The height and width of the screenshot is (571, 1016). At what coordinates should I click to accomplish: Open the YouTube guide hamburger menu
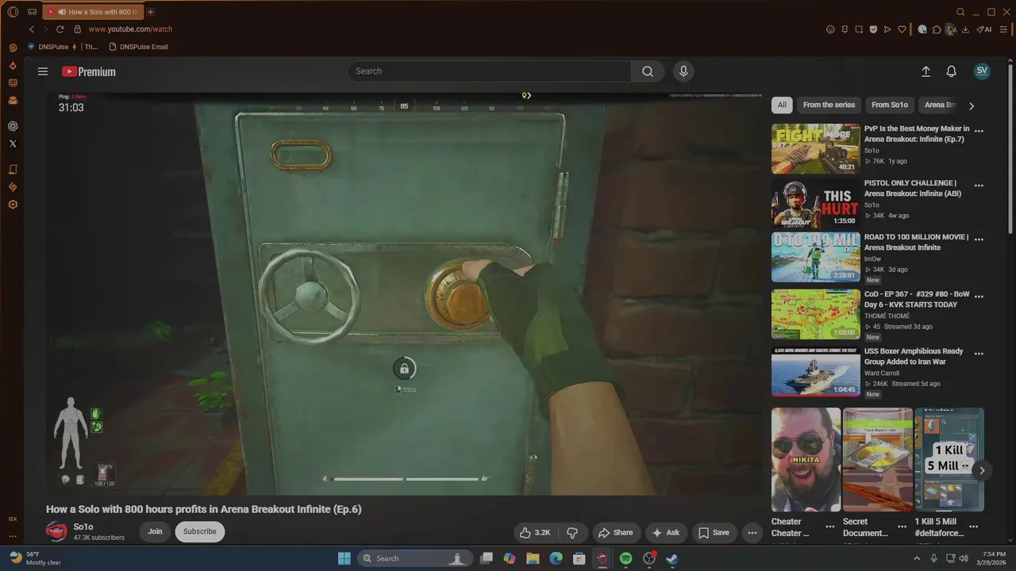[x=43, y=71]
